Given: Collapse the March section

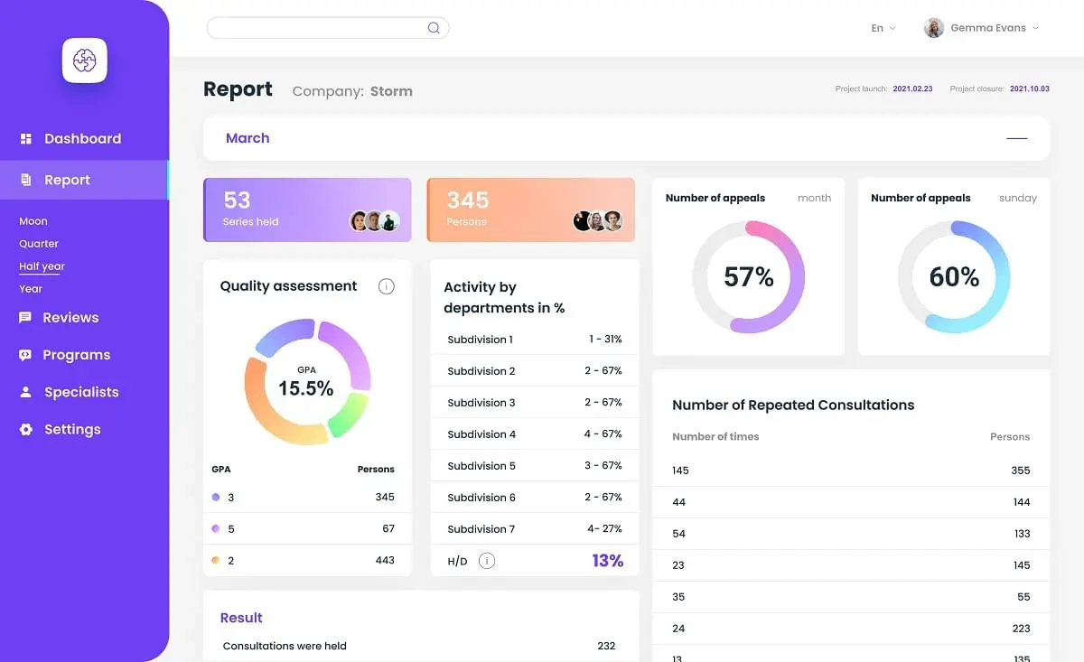Looking at the screenshot, I should 1016,138.
